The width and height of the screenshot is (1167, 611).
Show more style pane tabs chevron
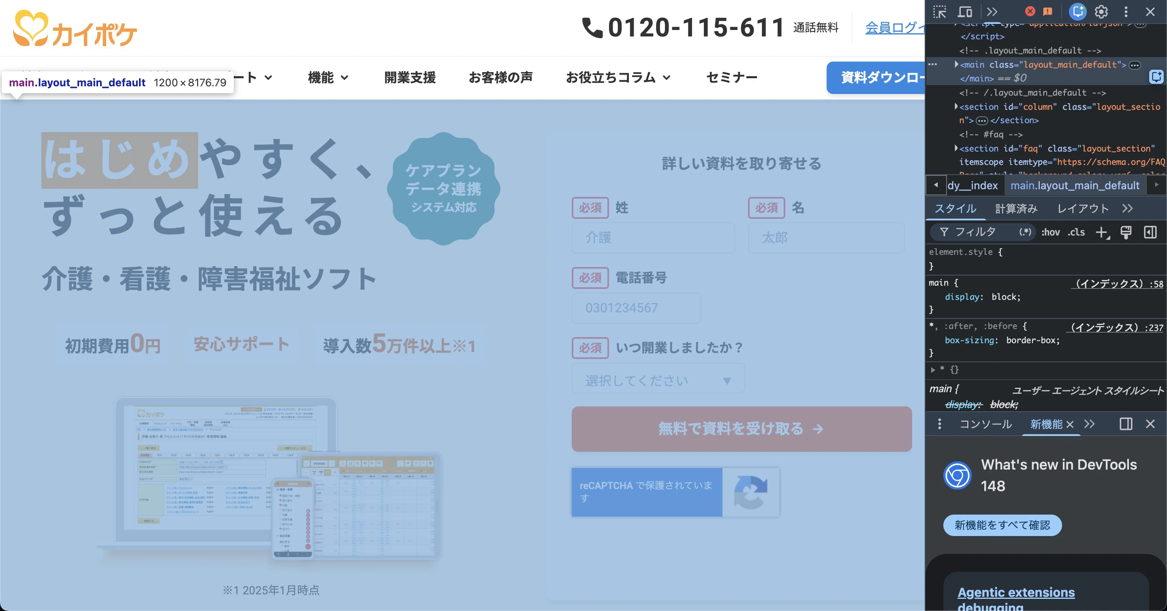[1127, 208]
